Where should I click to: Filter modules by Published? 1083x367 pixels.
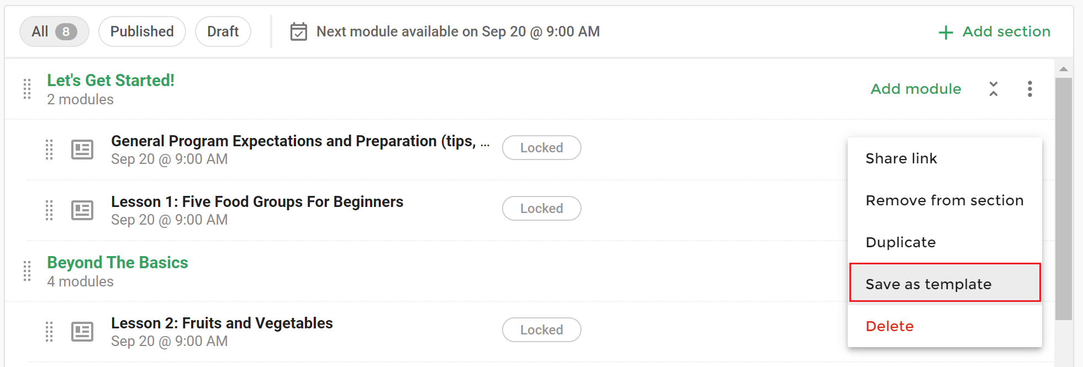click(x=142, y=31)
